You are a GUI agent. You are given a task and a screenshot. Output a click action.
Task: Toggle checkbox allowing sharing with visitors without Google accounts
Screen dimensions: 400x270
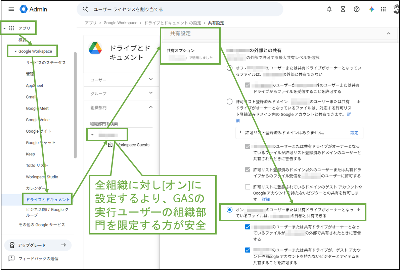[x=248, y=250]
